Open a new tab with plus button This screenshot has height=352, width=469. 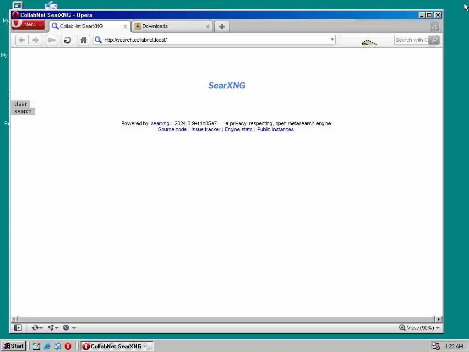(x=222, y=27)
